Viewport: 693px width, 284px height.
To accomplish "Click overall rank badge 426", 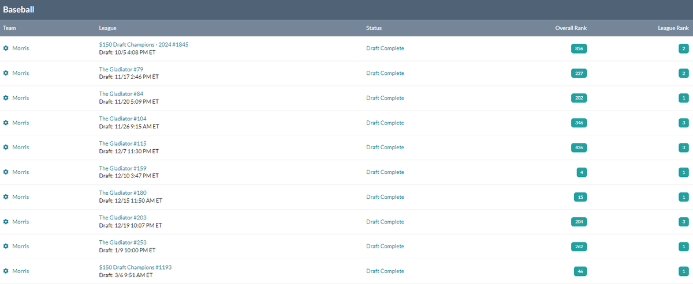I will [579, 148].
